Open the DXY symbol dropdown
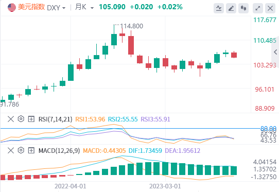Screen dimensions: 279x192 (x=56, y=8)
